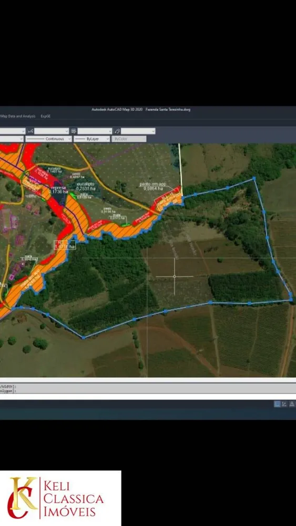This screenshot has height=526, width=296.
Task: Click icon left of second top-row dropdown
Action: (30, 131)
